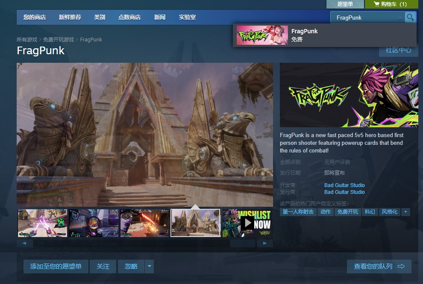Click the left arrow of thumbnail strip
This screenshot has width=423, height=284.
coord(24,243)
